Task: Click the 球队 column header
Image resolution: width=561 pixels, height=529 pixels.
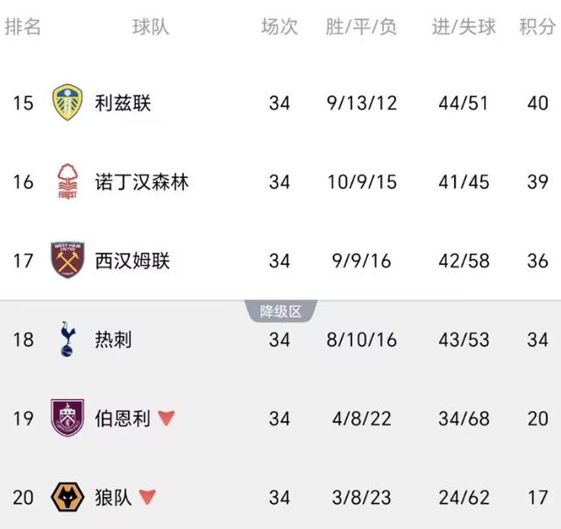Action: pos(151,27)
